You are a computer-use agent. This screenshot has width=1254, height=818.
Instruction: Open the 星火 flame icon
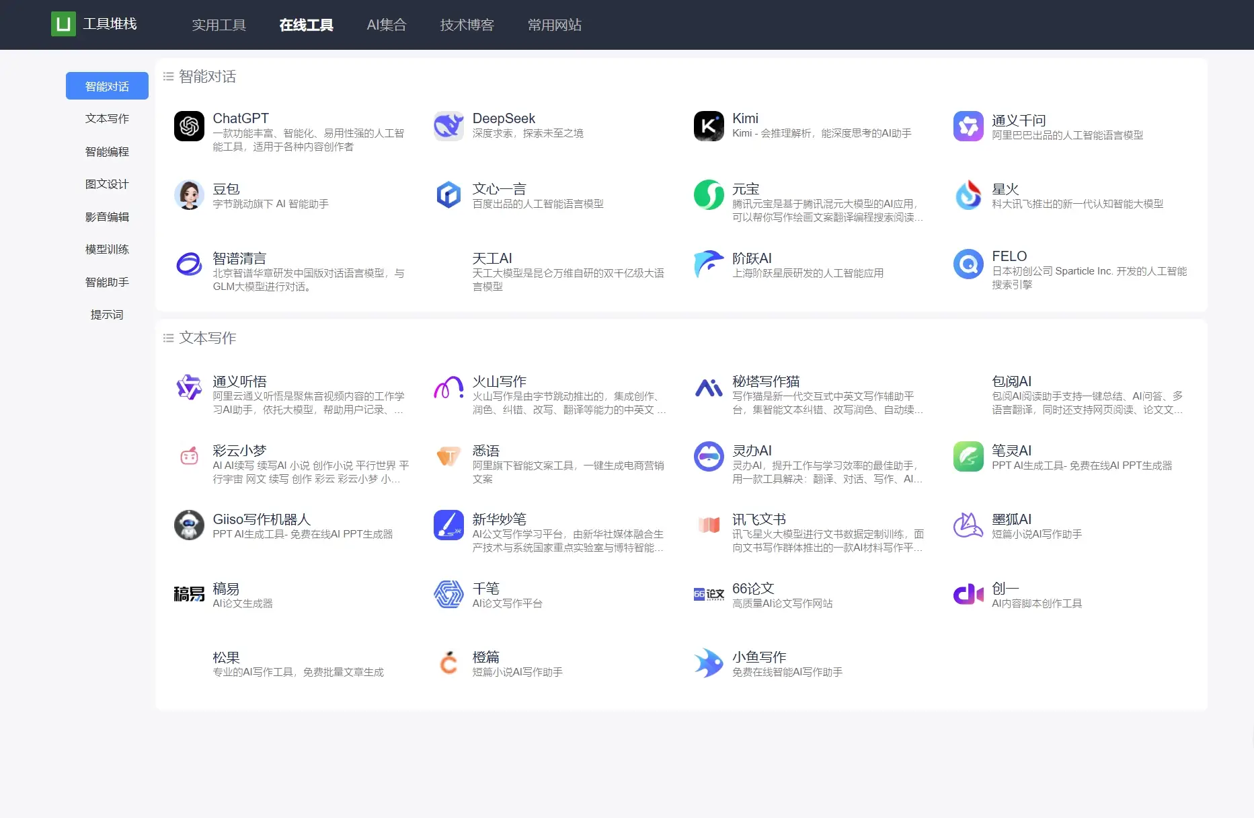[x=968, y=196]
